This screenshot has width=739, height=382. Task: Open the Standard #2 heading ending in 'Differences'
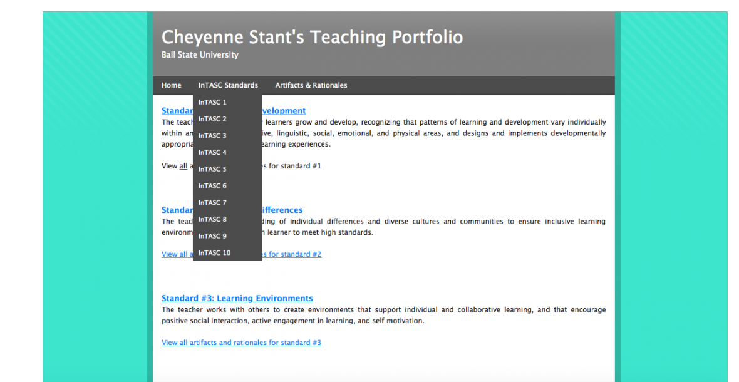282,210
